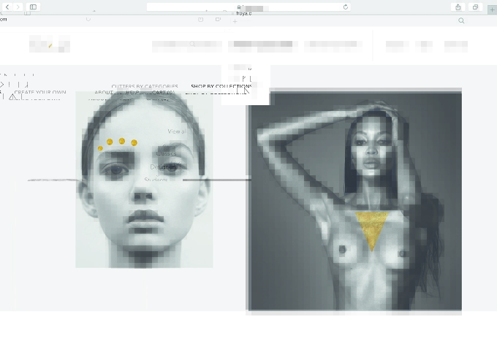The image size is (497, 352).
Task: Focus the Safari address bar
Action: pyautogui.click(x=248, y=7)
